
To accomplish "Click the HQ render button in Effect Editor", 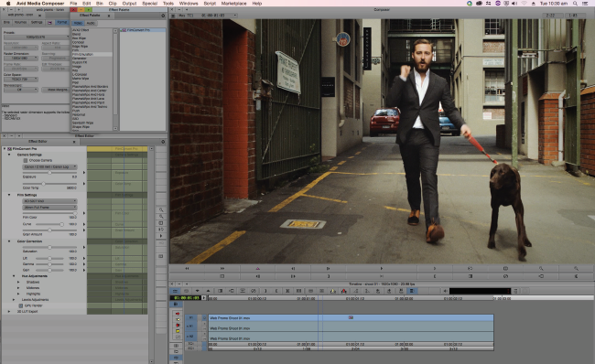I will coord(161,242).
